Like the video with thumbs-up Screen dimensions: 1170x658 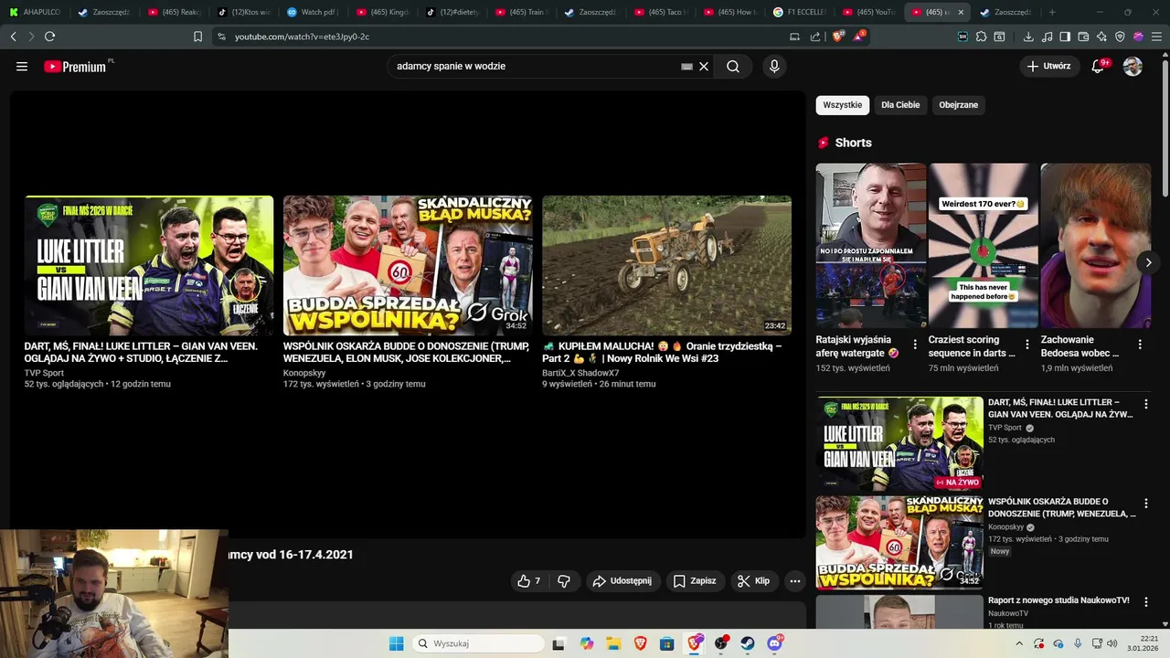pyautogui.click(x=529, y=580)
